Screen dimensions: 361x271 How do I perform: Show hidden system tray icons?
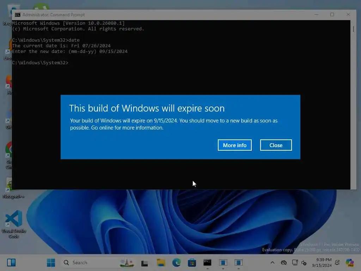[x=273, y=263]
